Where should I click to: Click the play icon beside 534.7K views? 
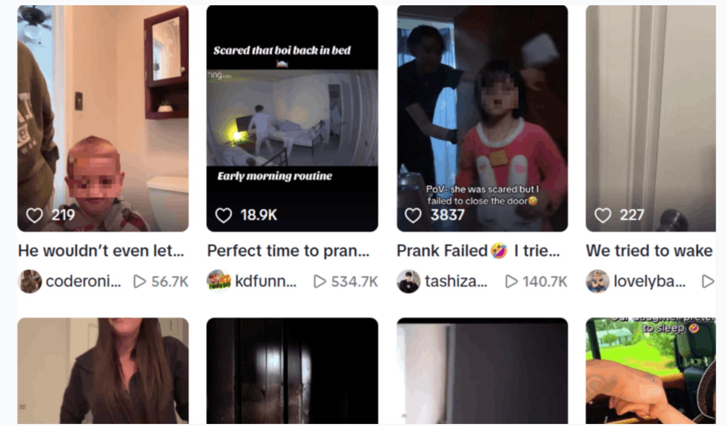click(x=320, y=282)
